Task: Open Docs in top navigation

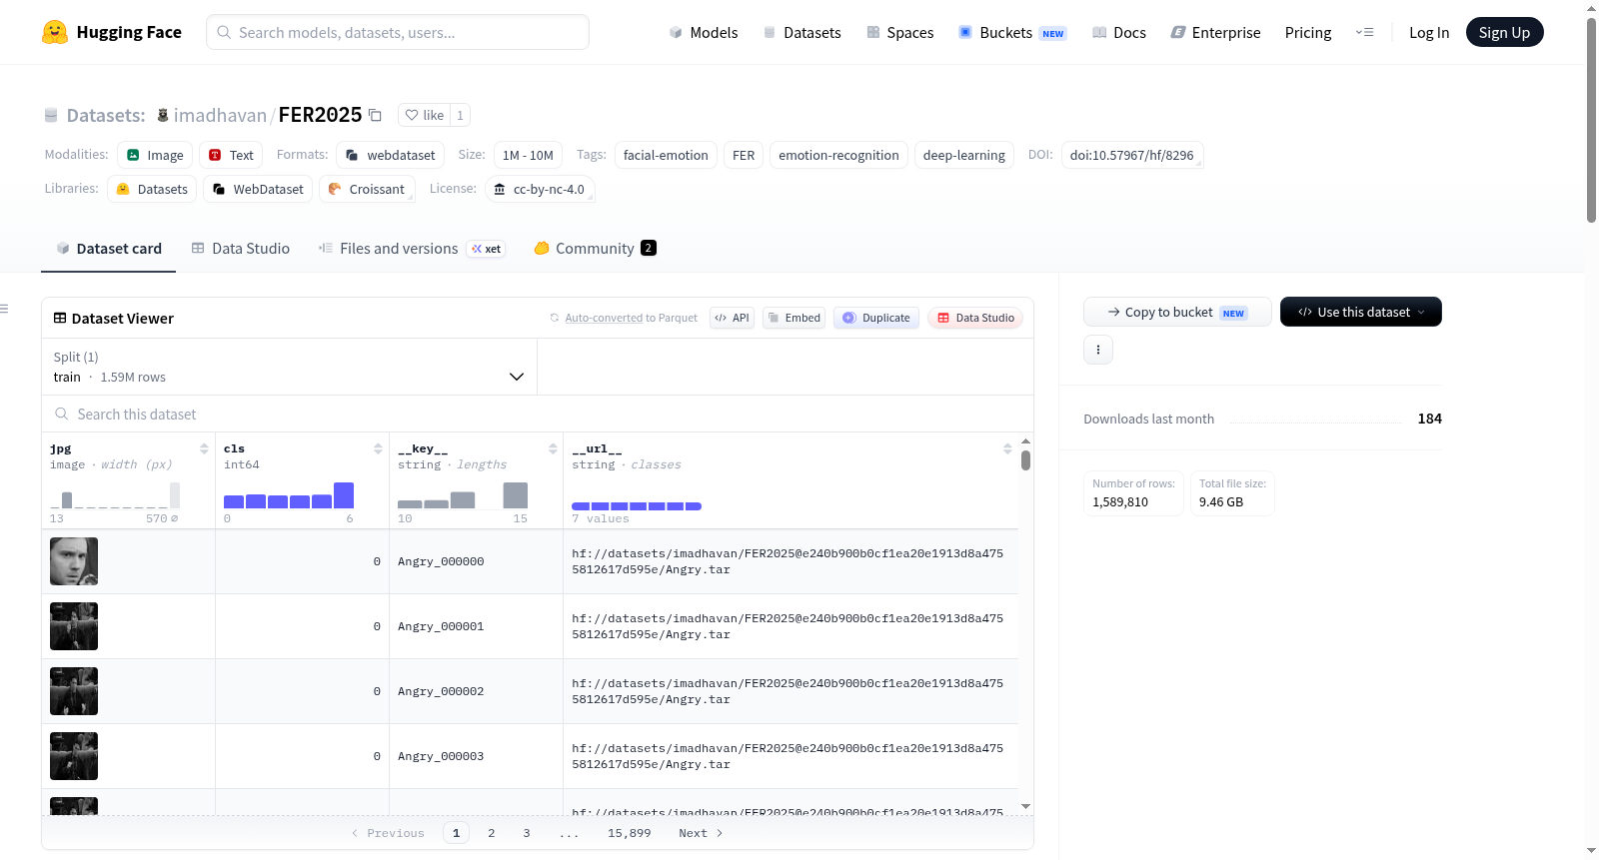Action: [x=1119, y=32]
